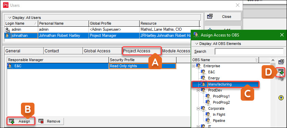The height and width of the screenshot is (128, 287).
Task: Open the Module Access tab
Action: (x=176, y=51)
